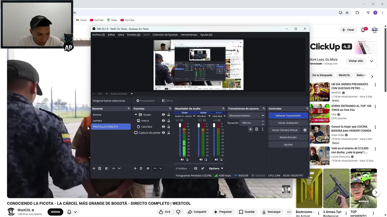Move the selected scene down
This screenshot has width=387, height=217.
point(119,168)
